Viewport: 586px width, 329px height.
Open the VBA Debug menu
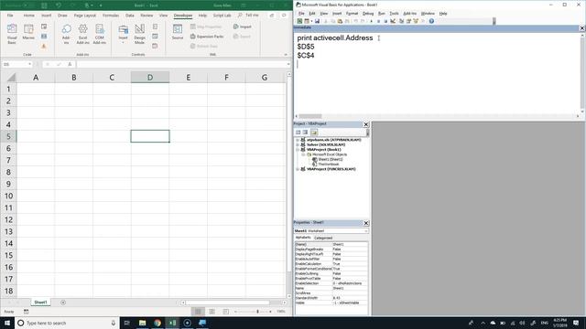pos(368,14)
